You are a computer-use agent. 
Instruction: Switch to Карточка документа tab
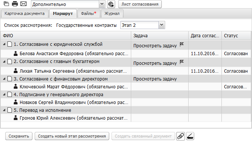(x=25, y=13)
